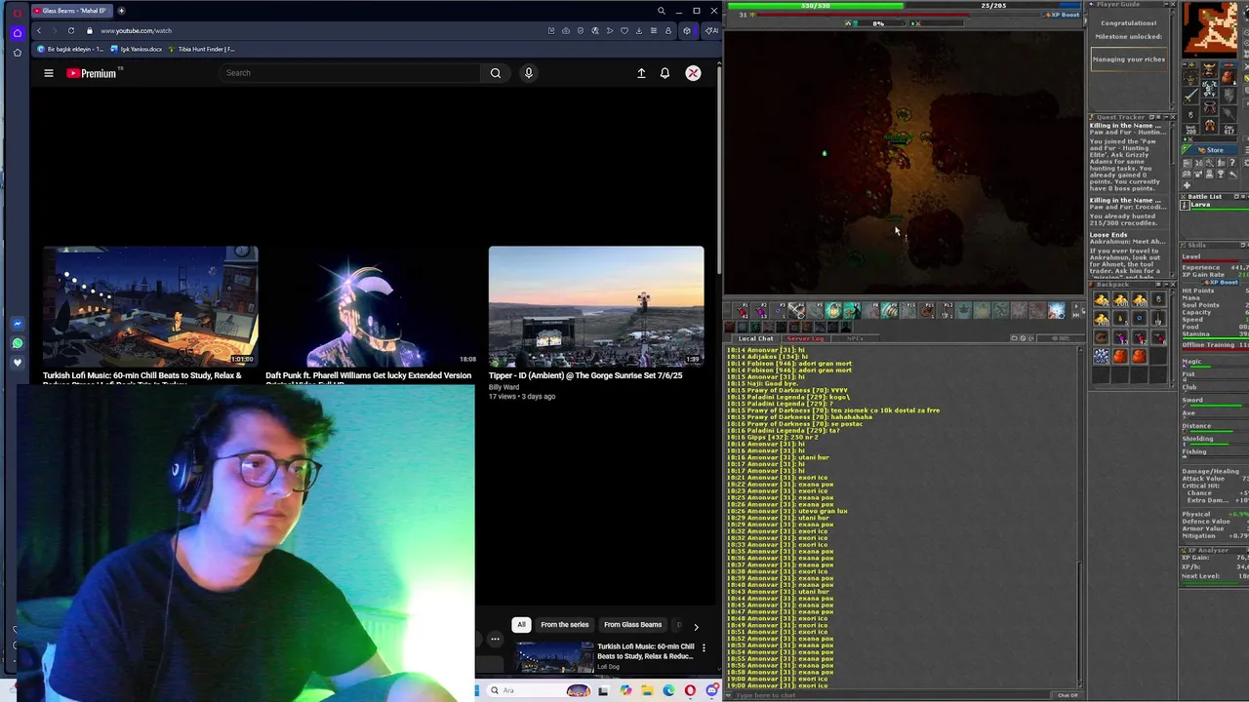Open the Turkish Lofi Music sidebar video title
Image resolution: width=1249 pixels, height=702 pixels.
tap(646, 651)
